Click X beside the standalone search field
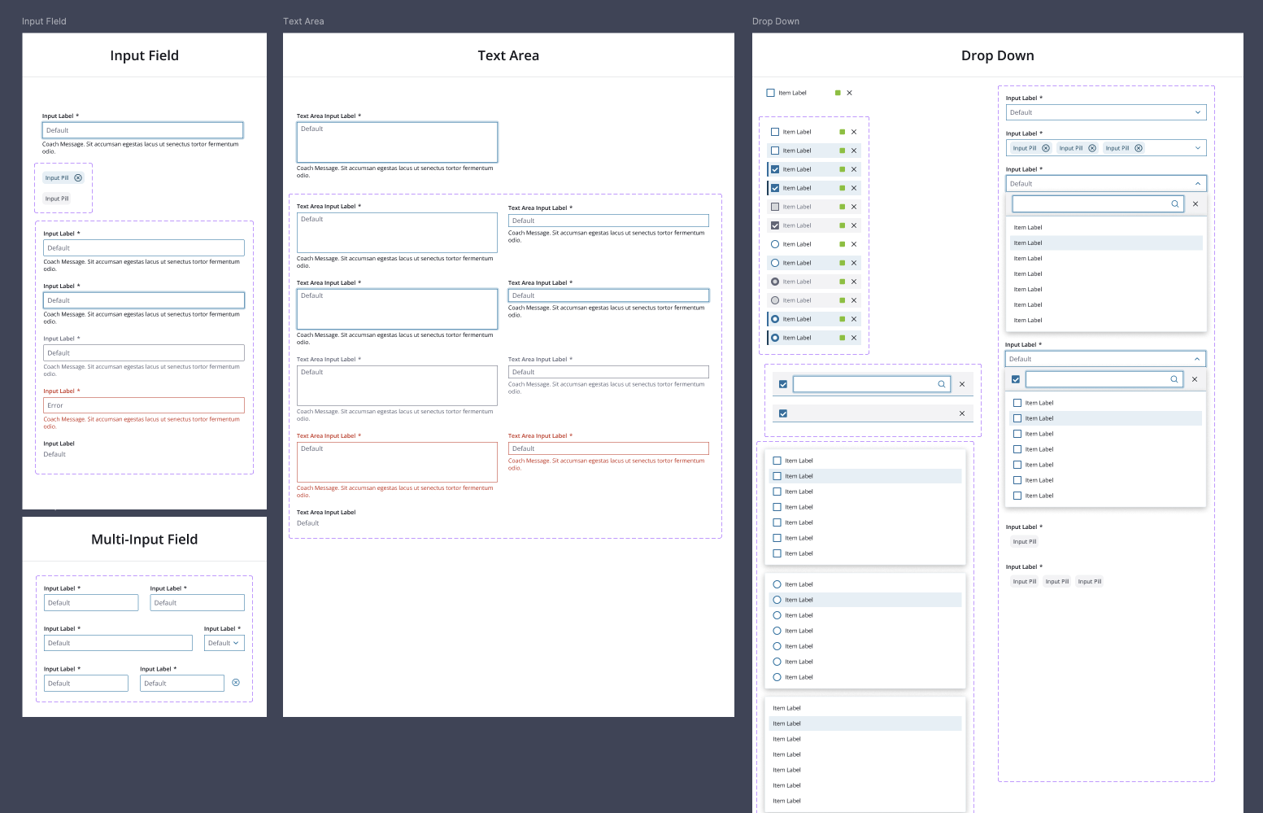The width and height of the screenshot is (1263, 813). (x=962, y=384)
